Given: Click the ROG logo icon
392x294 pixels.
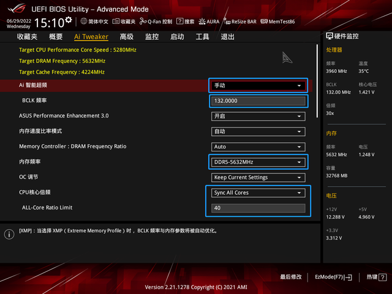Looking at the screenshot, I should tap(17, 9).
